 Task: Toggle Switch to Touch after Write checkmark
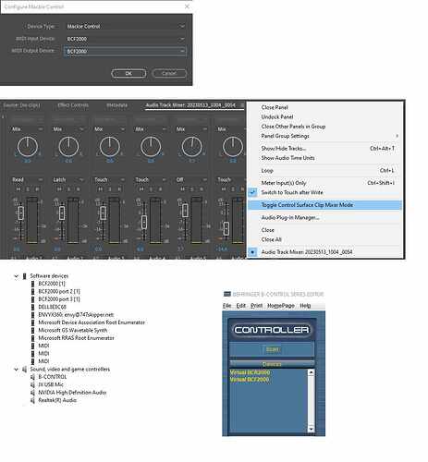point(252,192)
